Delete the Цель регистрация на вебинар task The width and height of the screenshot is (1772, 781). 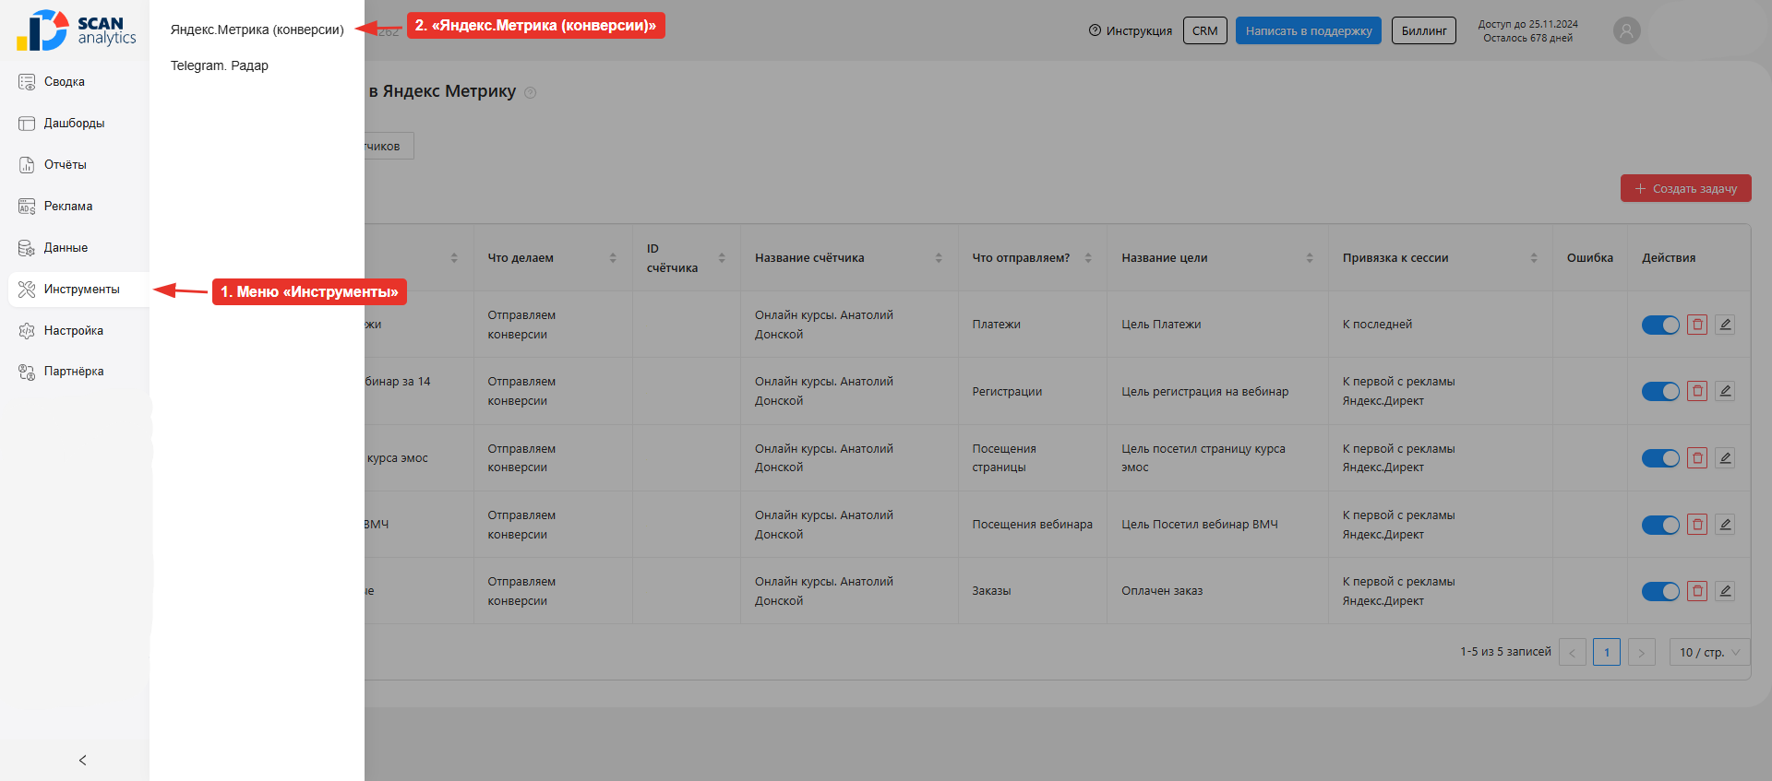coord(1697,391)
